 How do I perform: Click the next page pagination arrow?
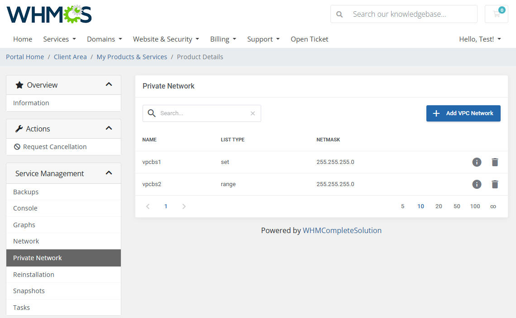click(184, 206)
